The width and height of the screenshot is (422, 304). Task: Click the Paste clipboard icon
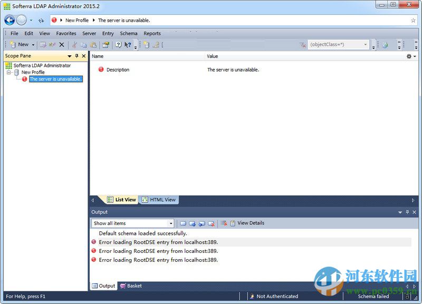click(93, 45)
